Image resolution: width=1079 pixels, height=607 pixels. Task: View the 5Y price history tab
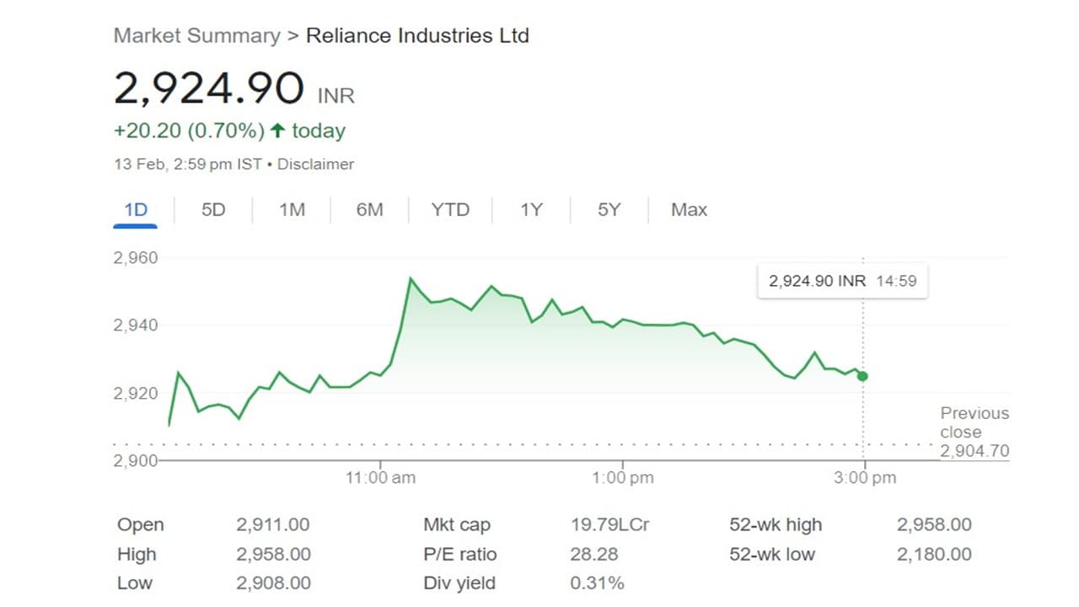point(609,210)
